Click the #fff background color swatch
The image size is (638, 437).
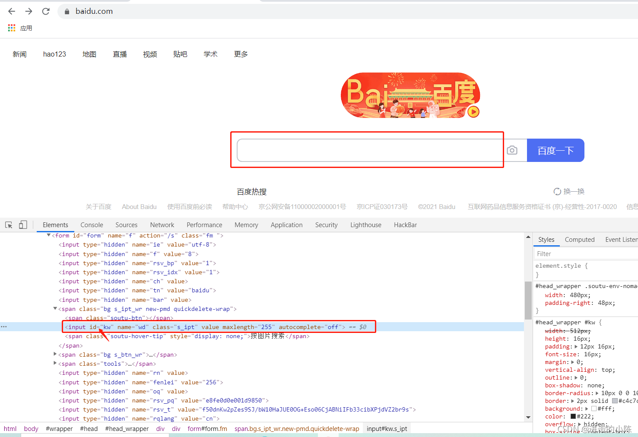point(594,408)
